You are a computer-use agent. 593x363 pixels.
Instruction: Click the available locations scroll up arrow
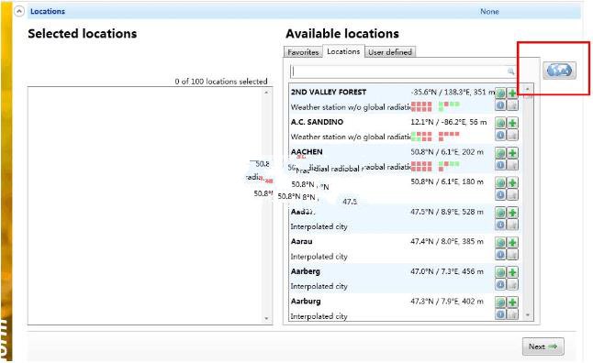[x=528, y=89]
